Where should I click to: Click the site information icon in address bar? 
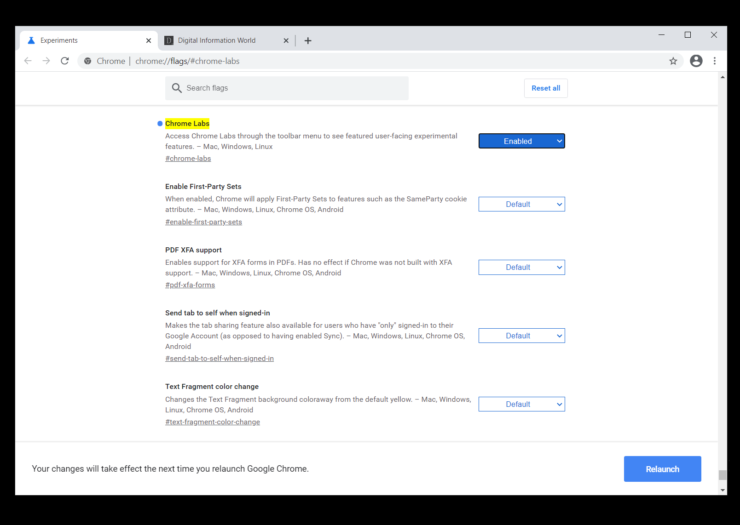(x=87, y=61)
